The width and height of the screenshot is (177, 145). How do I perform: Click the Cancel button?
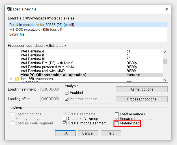click(88, 133)
